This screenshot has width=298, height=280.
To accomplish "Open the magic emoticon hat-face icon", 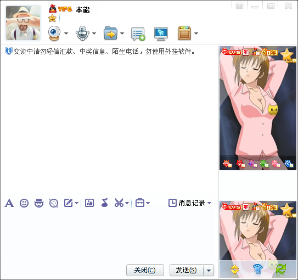I will click(39, 203).
